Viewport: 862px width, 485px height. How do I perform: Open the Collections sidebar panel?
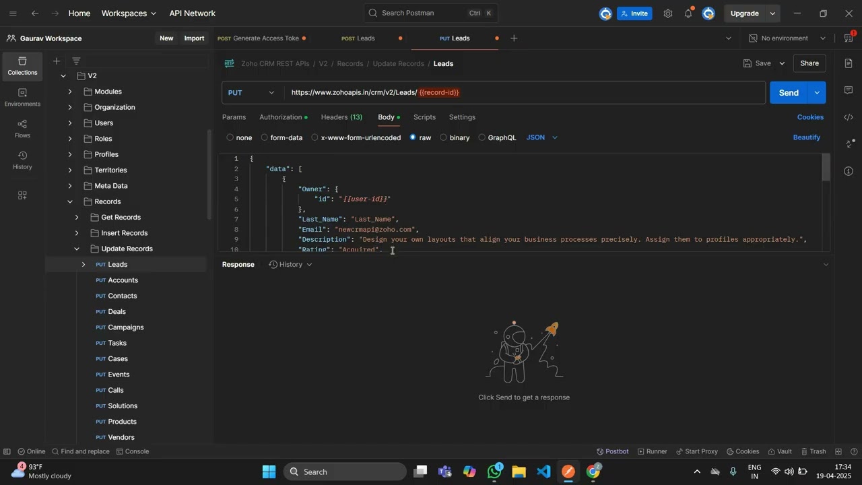22,66
